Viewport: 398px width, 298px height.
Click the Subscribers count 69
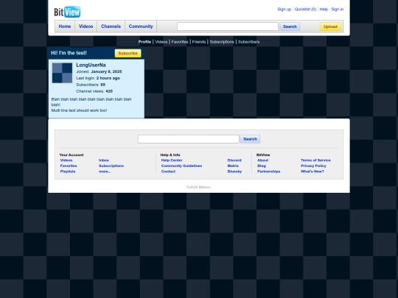102,85
